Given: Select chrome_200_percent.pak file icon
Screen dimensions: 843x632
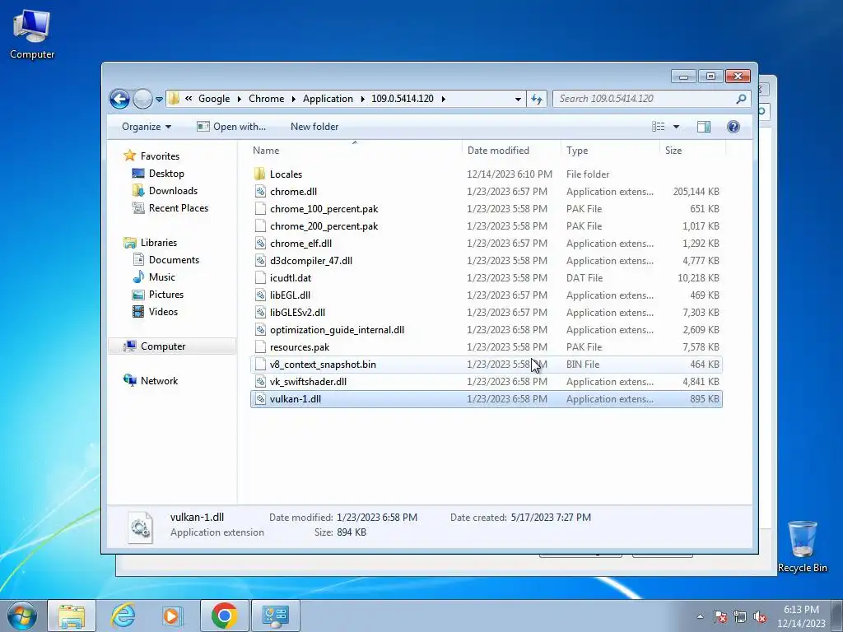Looking at the screenshot, I should pyautogui.click(x=260, y=225).
